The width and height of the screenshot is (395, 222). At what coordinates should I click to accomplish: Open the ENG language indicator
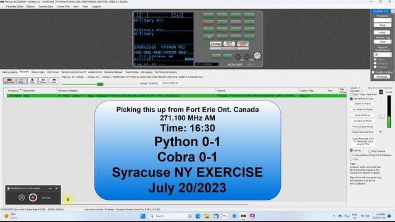(x=354, y=216)
